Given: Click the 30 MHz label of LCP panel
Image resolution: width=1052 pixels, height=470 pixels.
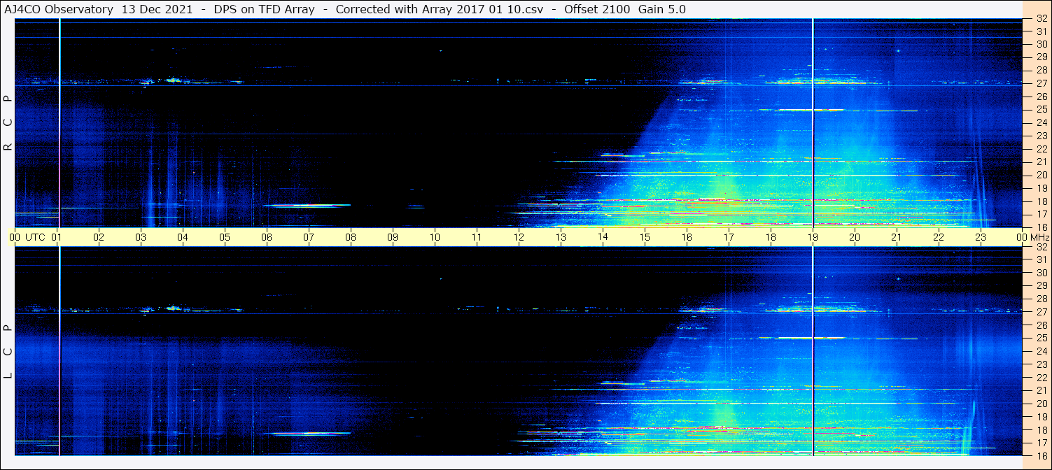Looking at the screenshot, I should [x=1041, y=273].
